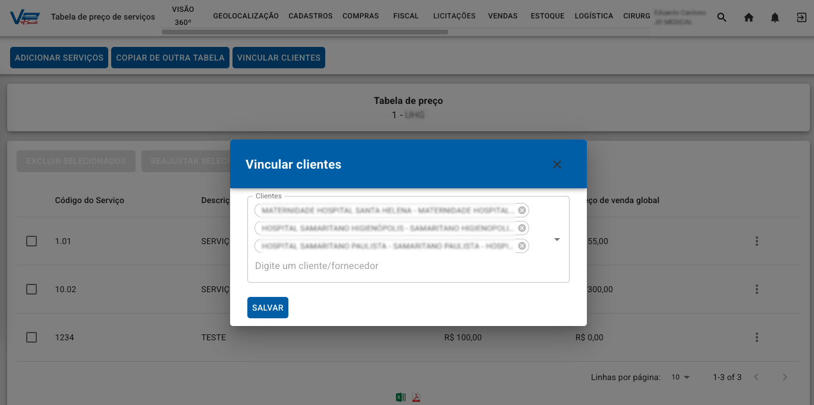Click the R$ 100,00 price cell

tap(463, 337)
